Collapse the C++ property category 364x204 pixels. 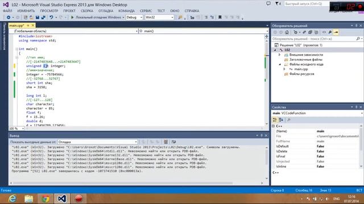(x=274, y=126)
